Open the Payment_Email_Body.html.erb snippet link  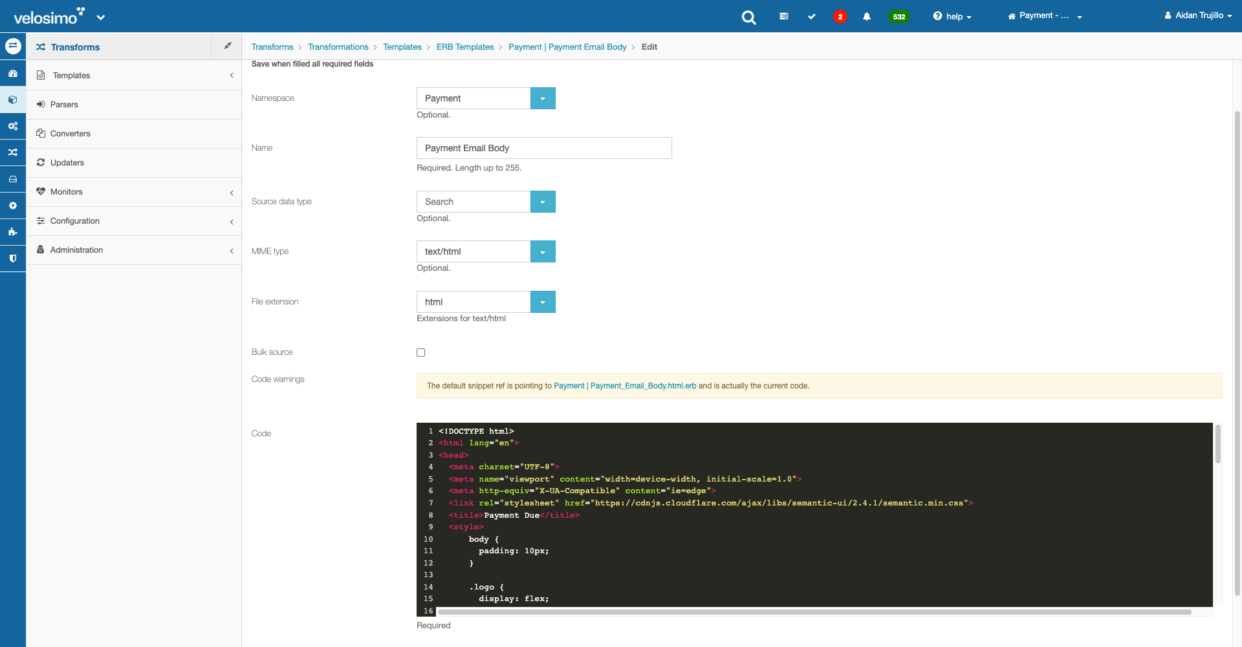(x=625, y=386)
